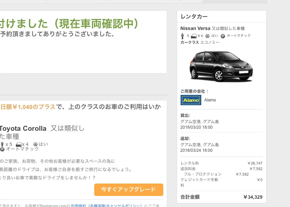Click the return date 2018/03/24 18:00
Viewport: 290px width, 207px height.
click(196, 150)
